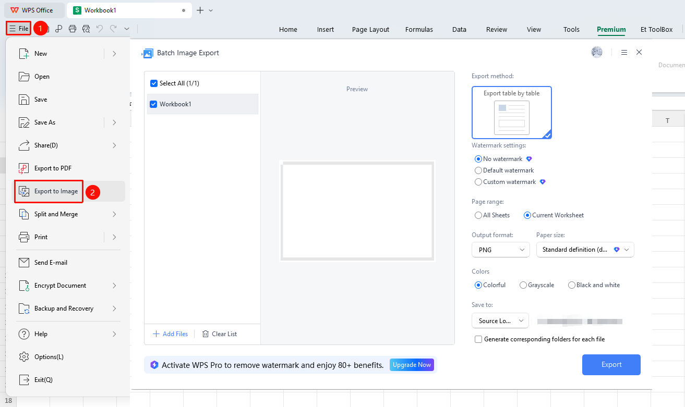Expand the New submenu arrow
685x407 pixels.
click(x=114, y=54)
